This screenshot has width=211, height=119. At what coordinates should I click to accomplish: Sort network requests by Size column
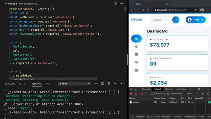[182, 98]
